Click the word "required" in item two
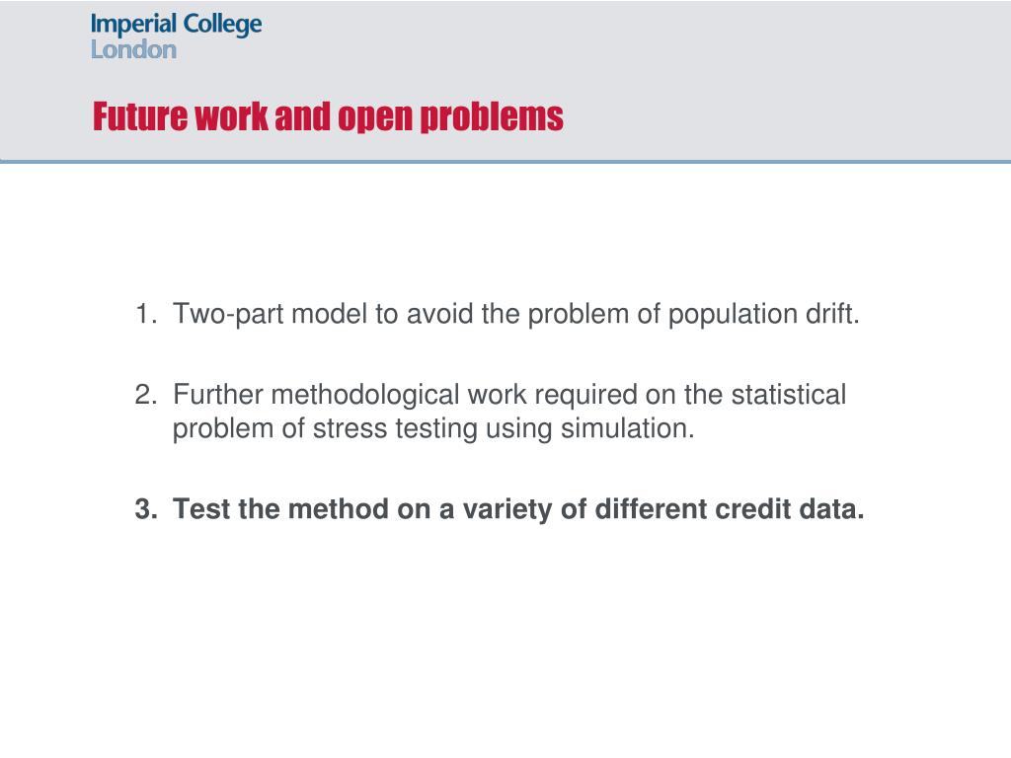 tap(586, 395)
